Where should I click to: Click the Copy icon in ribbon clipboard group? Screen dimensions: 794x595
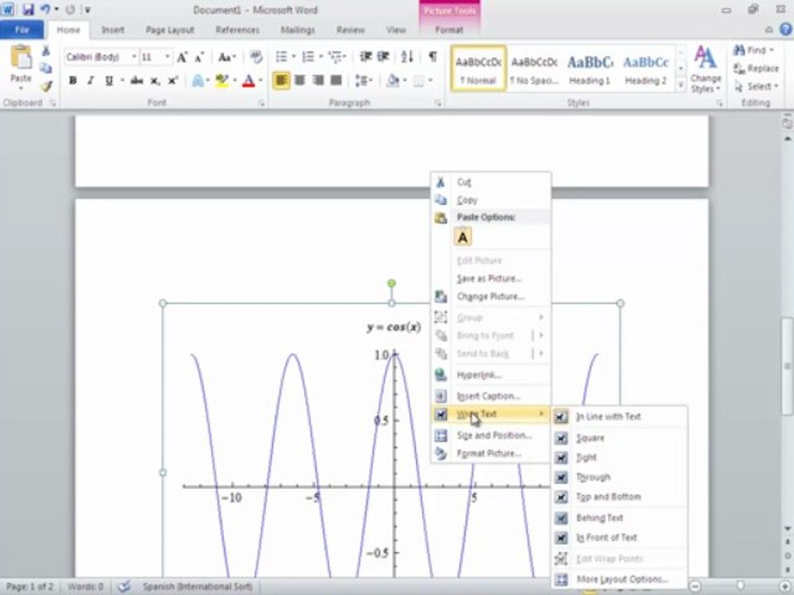[45, 69]
